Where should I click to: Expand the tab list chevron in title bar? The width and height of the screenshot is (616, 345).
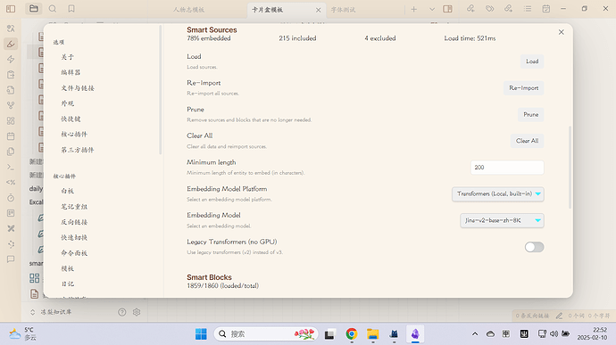pyautogui.click(x=432, y=9)
